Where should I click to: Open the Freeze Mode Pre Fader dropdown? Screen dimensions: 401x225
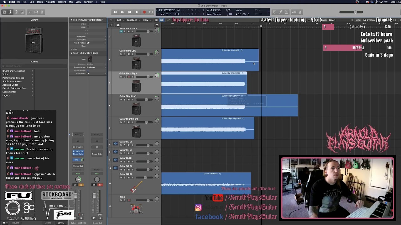coord(96,67)
